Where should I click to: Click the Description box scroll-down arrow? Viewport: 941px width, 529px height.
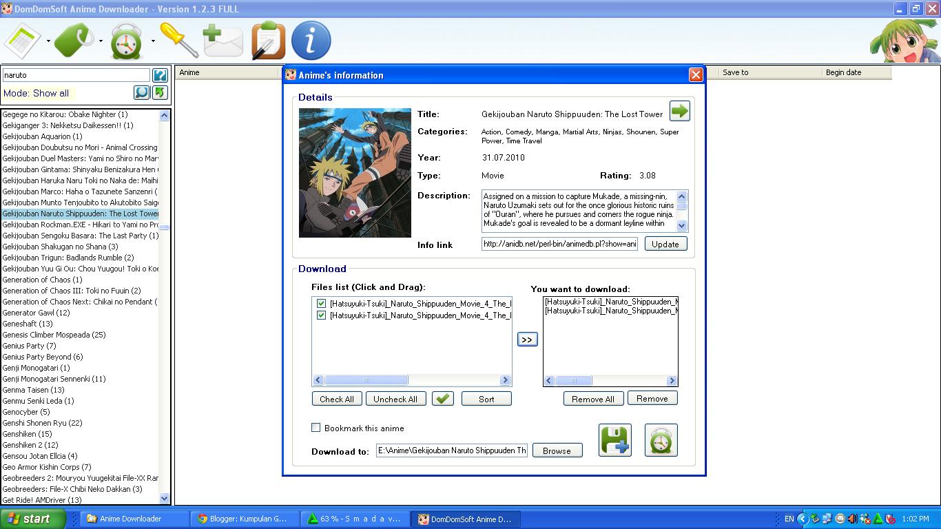click(682, 225)
